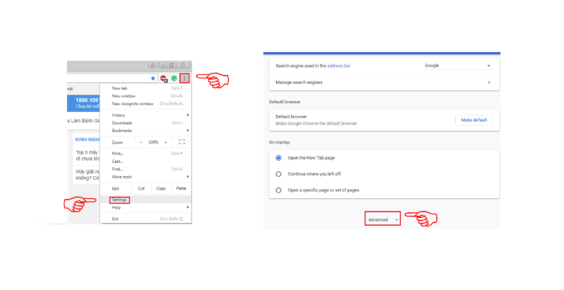Select Exit menu entry
Screen dimensions: 564x290
146,219
